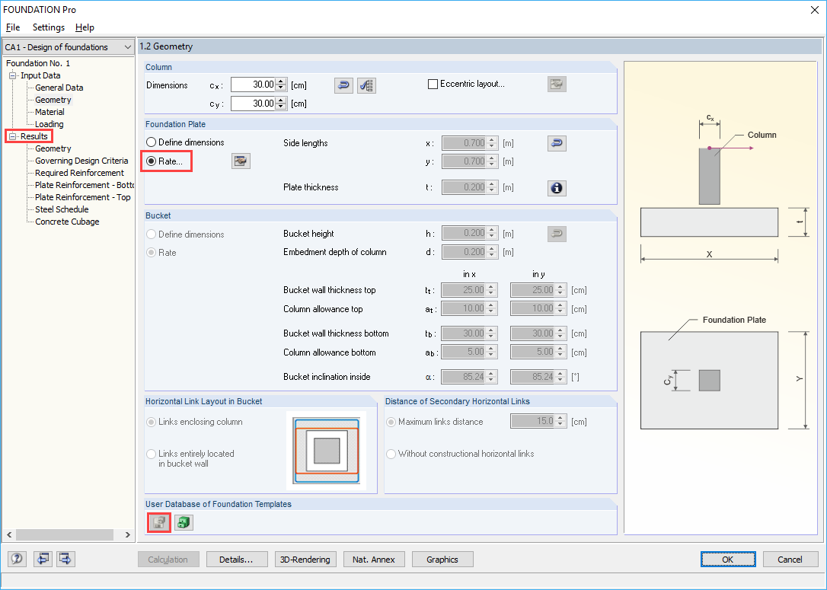The height and width of the screenshot is (590, 827).
Task: Click the navigator horizontal scrollbar track
Action: point(69,534)
